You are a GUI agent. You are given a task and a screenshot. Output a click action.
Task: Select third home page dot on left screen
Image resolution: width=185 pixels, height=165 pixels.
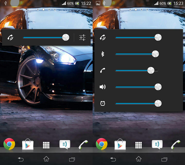pos(49,9)
